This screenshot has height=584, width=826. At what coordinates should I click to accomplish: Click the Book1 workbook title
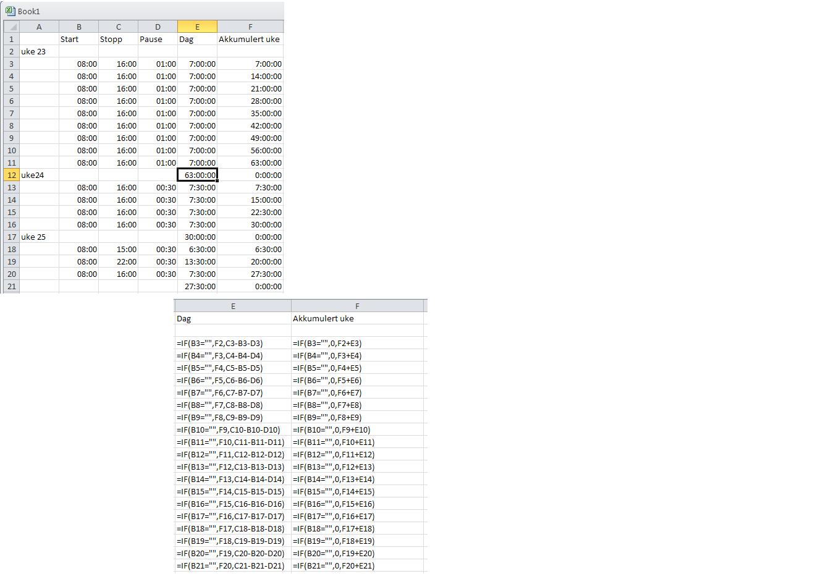29,12
